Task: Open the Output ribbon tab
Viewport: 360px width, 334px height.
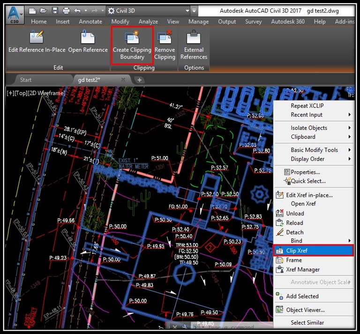Action: point(227,22)
